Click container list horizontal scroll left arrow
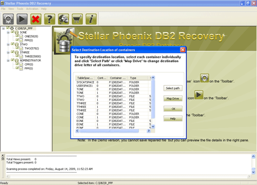This screenshot has width=257, height=185. click(77, 131)
